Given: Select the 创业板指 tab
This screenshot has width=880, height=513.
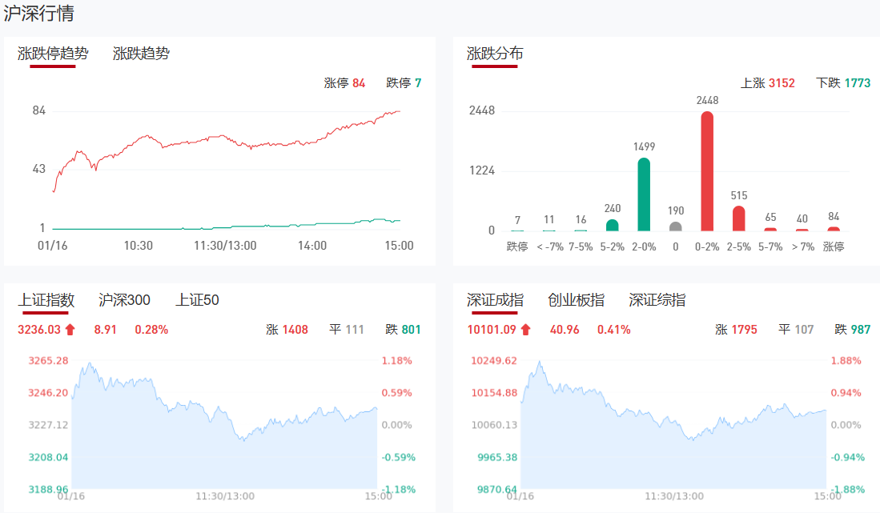Looking at the screenshot, I should (576, 300).
